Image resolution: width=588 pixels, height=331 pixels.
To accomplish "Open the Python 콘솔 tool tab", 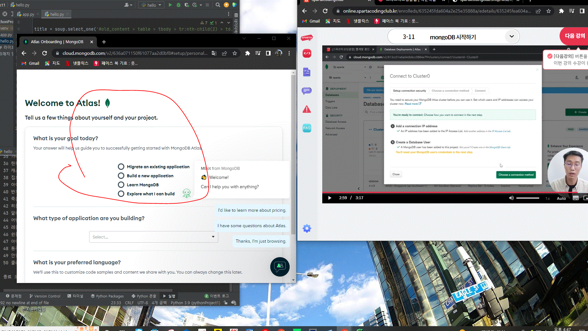I will coord(144,296).
